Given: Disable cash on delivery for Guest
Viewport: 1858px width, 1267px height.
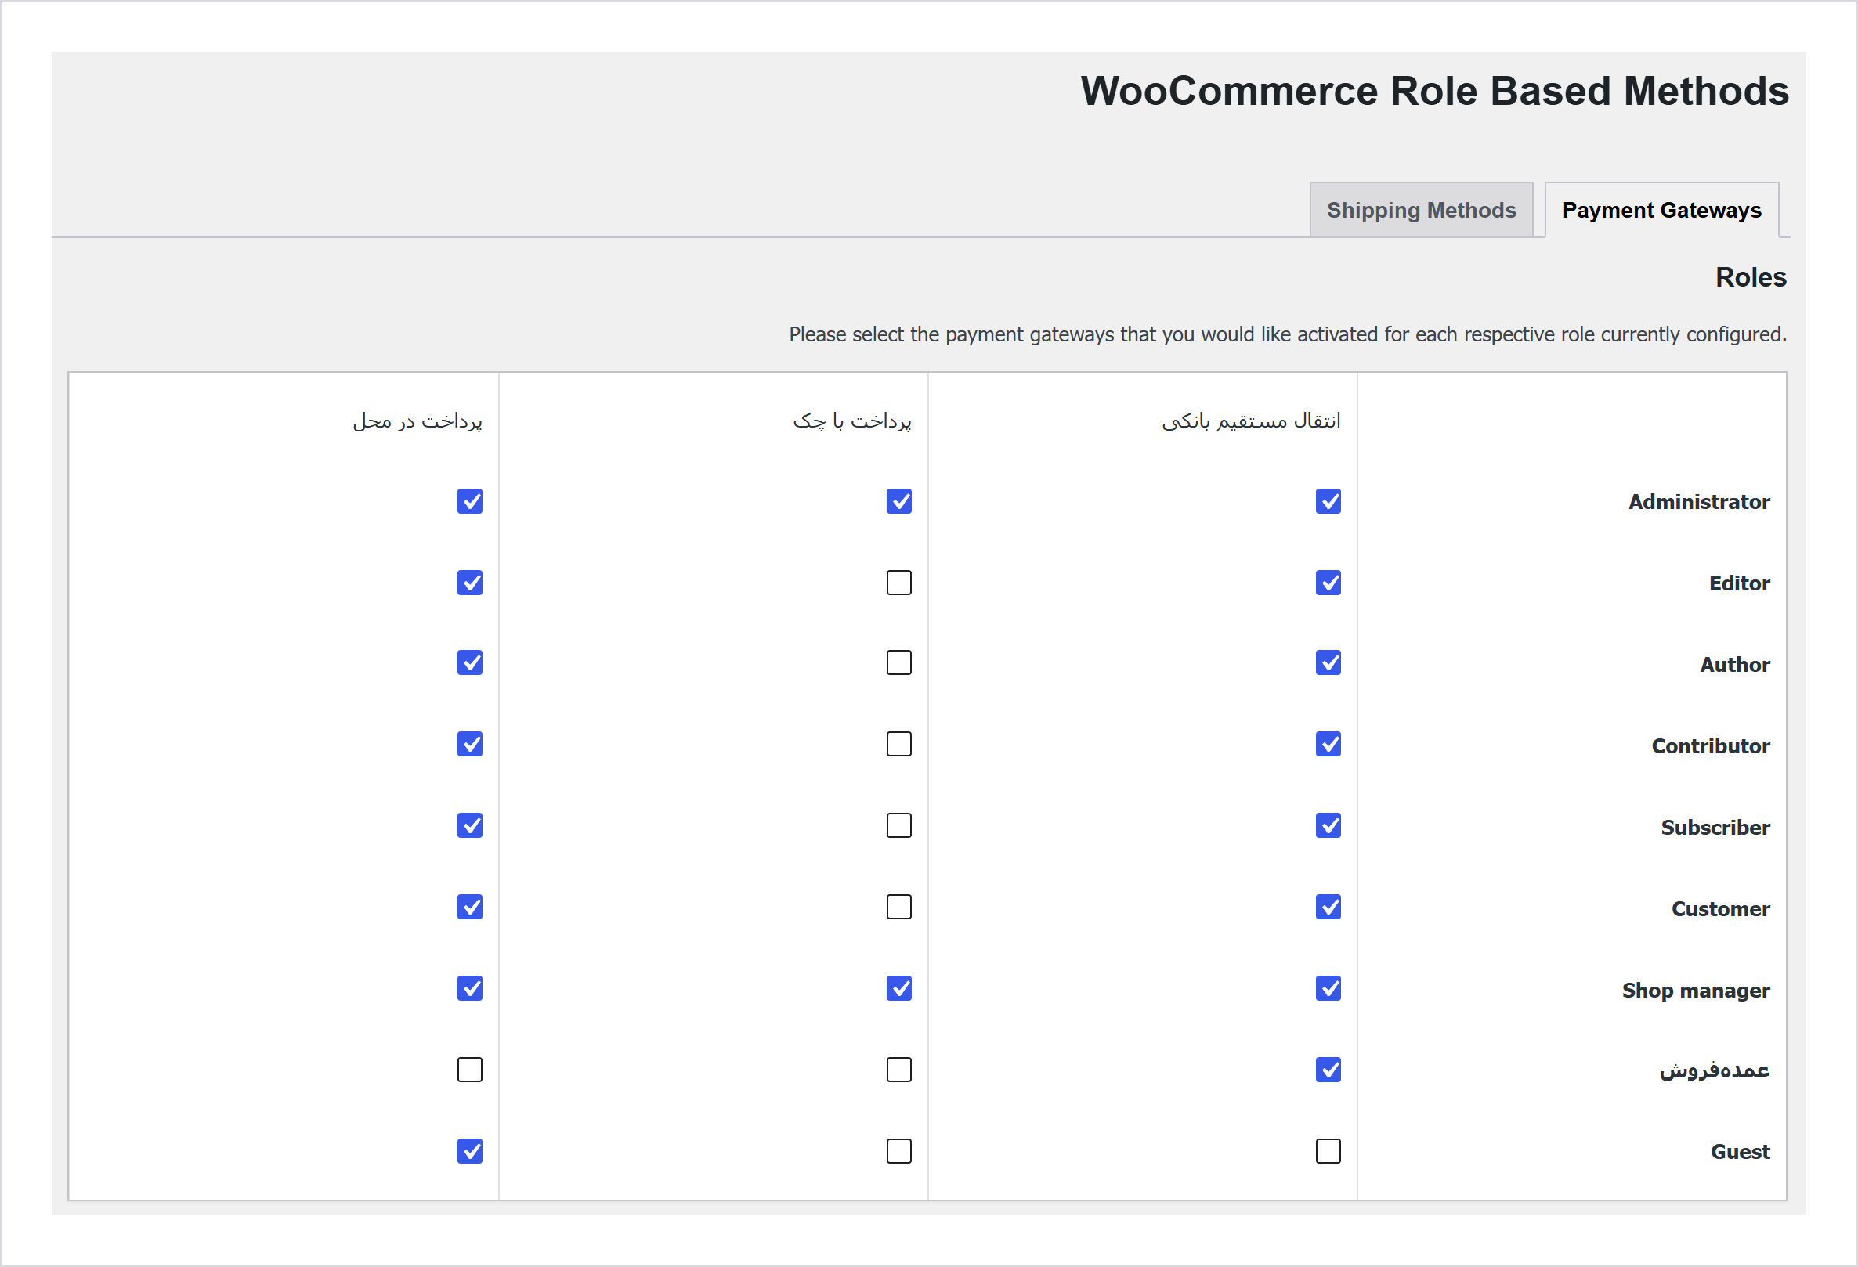Looking at the screenshot, I should click(x=469, y=1152).
